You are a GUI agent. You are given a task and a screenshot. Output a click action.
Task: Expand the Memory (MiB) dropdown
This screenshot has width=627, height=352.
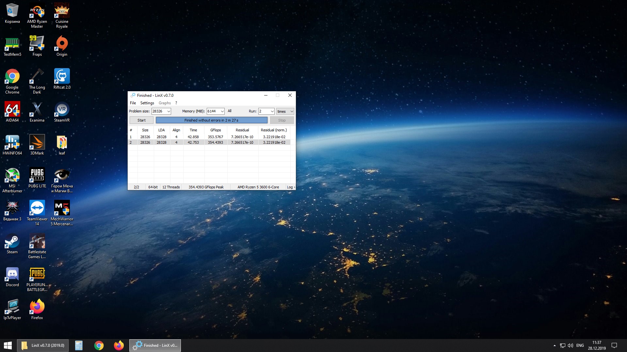[222, 111]
